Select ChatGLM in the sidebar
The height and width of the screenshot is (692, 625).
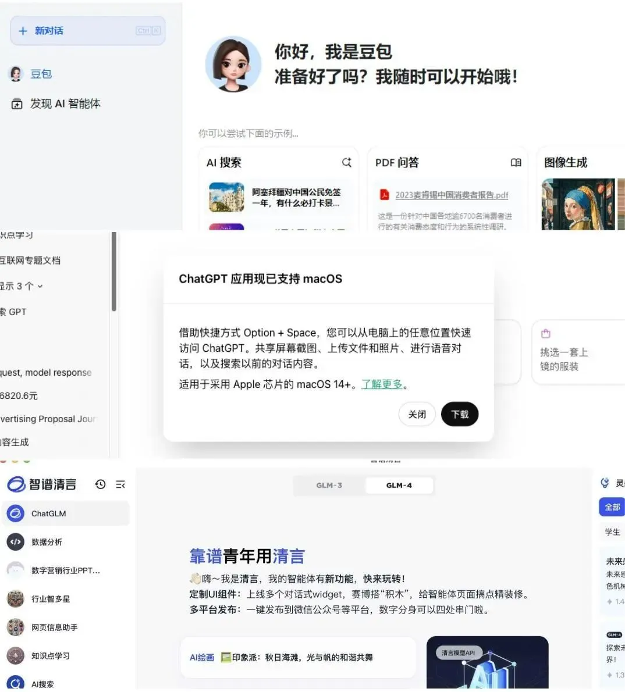click(48, 513)
